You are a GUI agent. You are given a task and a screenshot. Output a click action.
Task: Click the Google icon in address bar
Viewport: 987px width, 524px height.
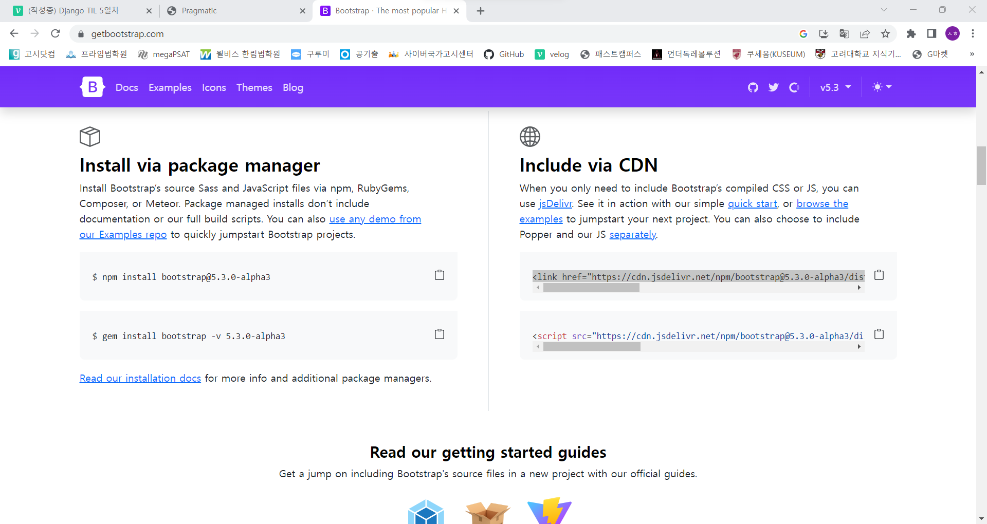(x=803, y=33)
